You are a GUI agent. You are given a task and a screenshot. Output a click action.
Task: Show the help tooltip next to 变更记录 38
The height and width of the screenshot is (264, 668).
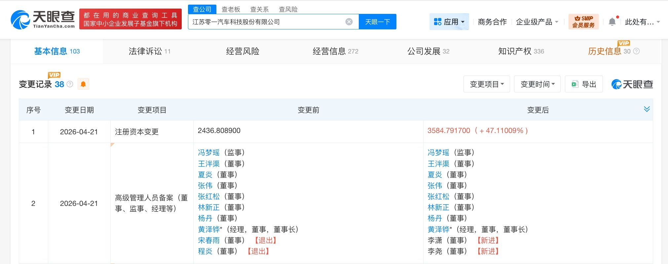click(x=70, y=84)
